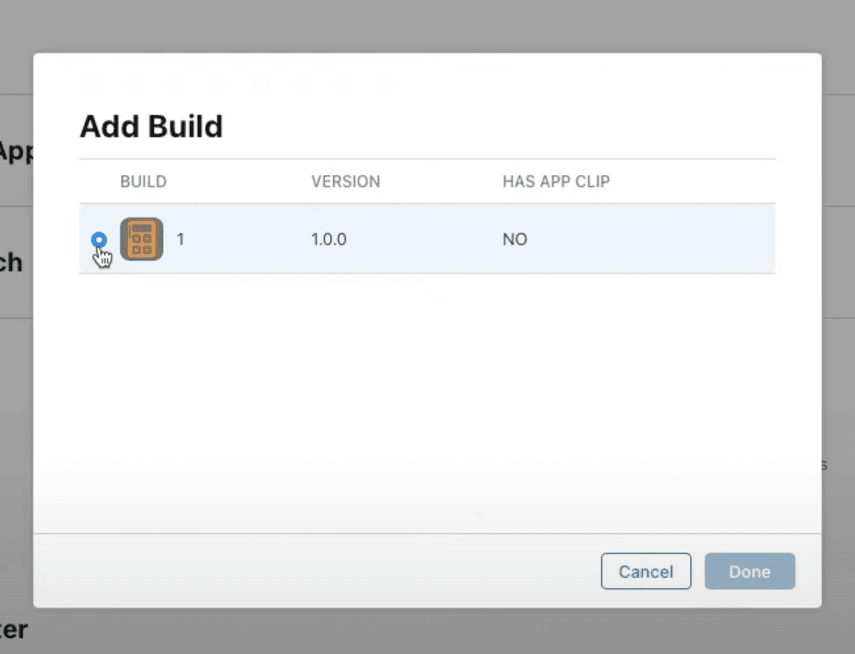The height and width of the screenshot is (654, 855).
Task: Select the highlighted build row
Action: [x=427, y=238]
